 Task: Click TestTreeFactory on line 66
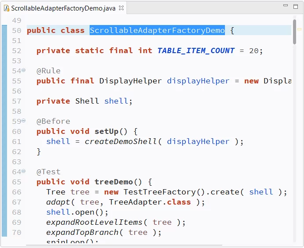[159, 192]
